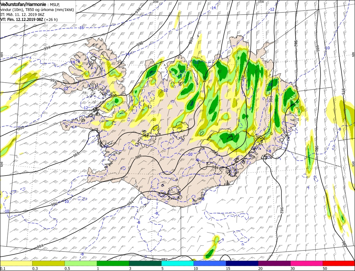Click the legend value '50'
355x271 pixels.
click(x=325, y=269)
